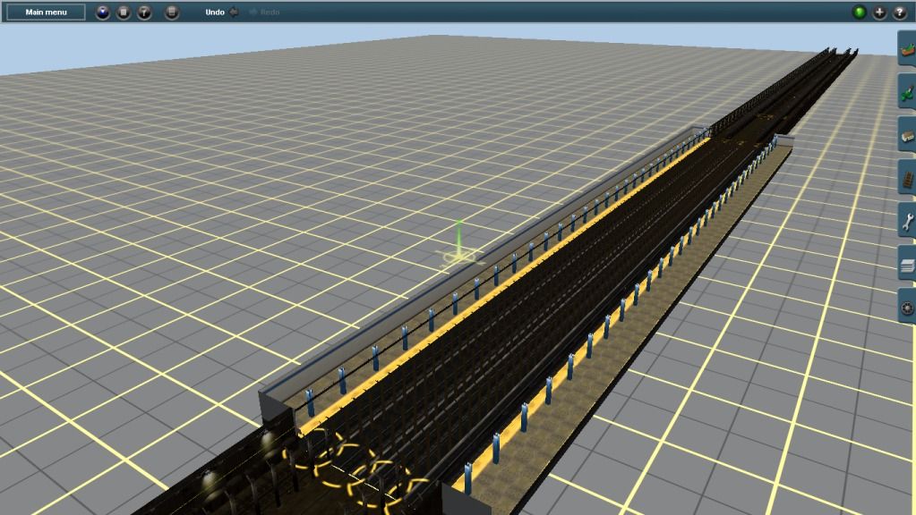Open the Objects building tab

pyautogui.click(x=907, y=135)
